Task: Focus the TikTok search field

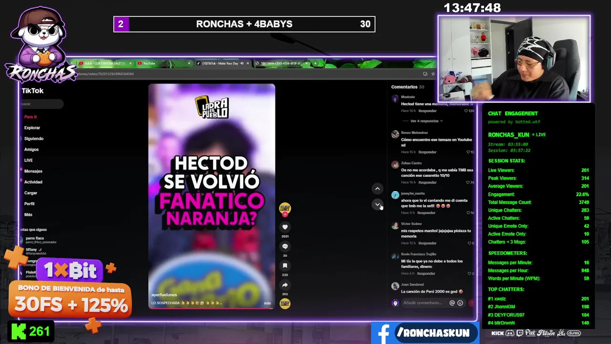Action: click(x=42, y=104)
